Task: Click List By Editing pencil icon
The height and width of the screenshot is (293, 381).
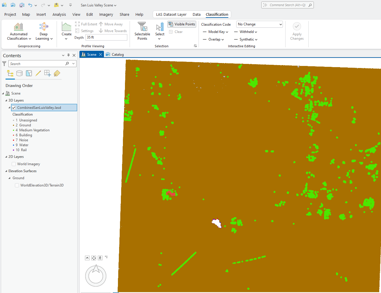Action: (x=38, y=73)
